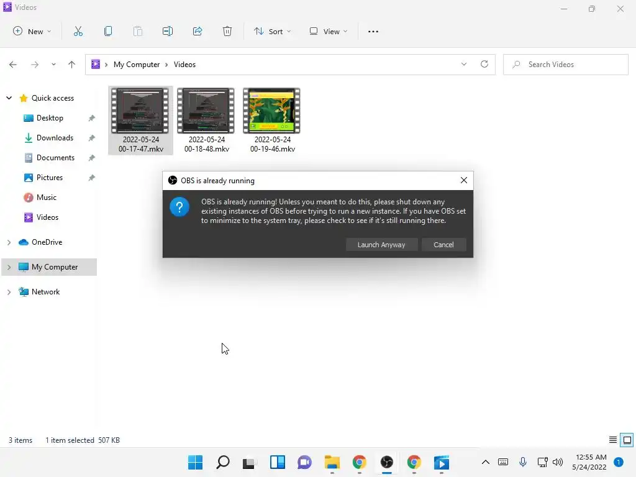This screenshot has height=477, width=636.
Task: Click the Paste clipboard icon
Action: [x=138, y=31]
